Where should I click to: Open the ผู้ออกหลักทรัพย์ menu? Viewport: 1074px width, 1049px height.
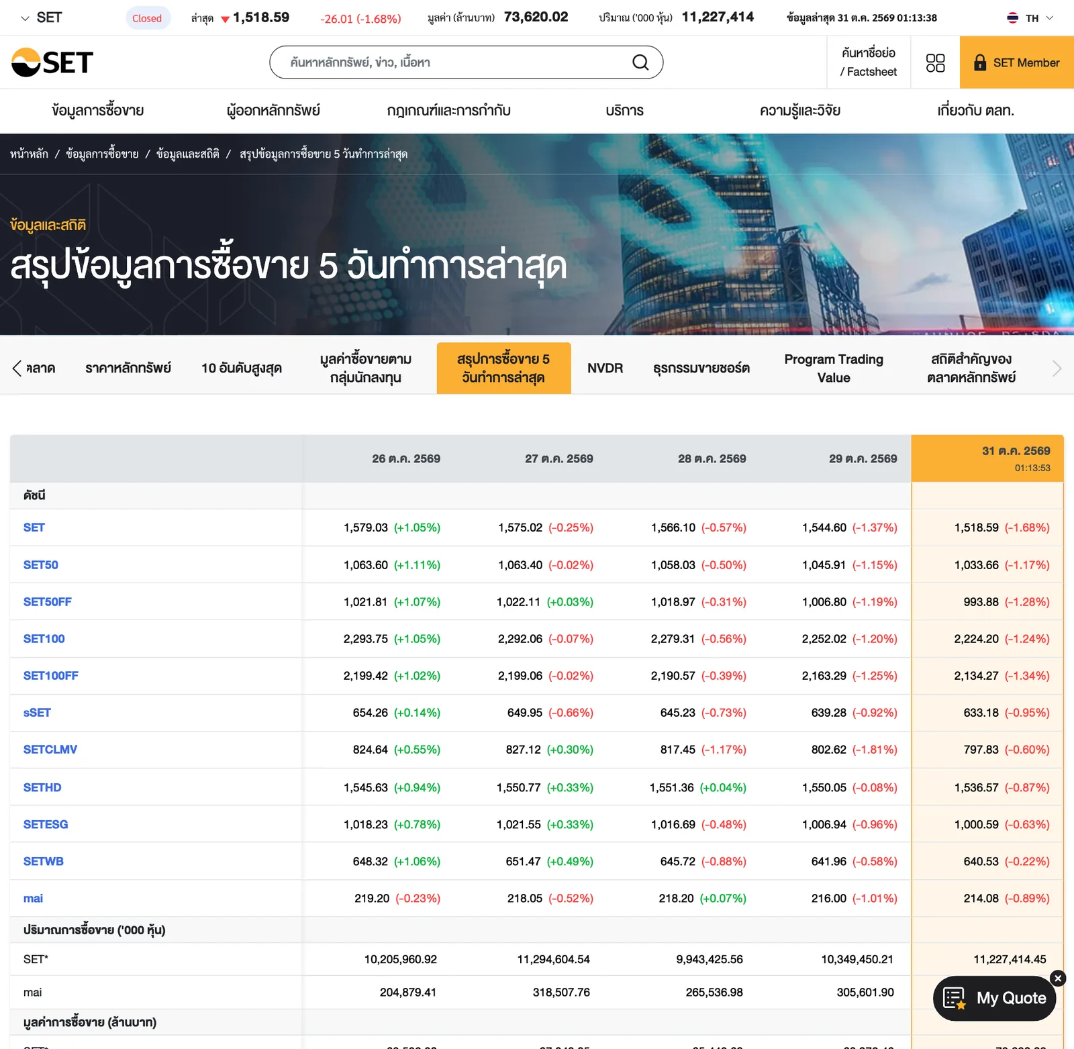coord(273,111)
